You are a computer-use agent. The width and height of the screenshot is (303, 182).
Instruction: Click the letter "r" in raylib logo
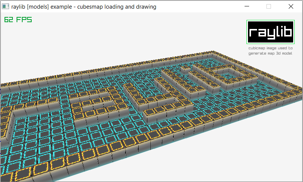tap(253, 33)
